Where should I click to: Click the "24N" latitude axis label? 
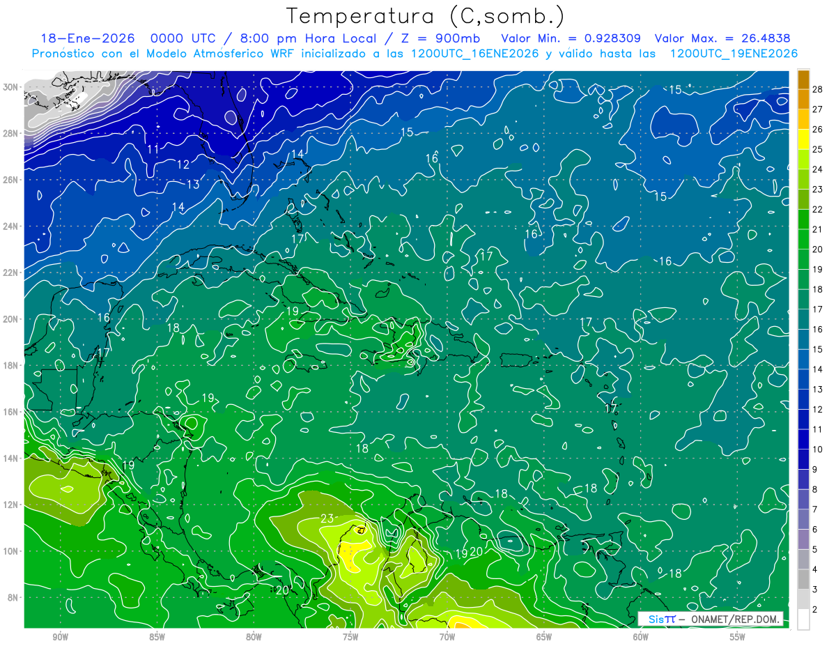[x=10, y=226]
